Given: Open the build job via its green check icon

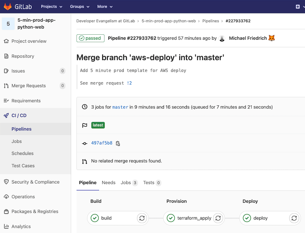Looking at the screenshot, I should (x=95, y=218).
